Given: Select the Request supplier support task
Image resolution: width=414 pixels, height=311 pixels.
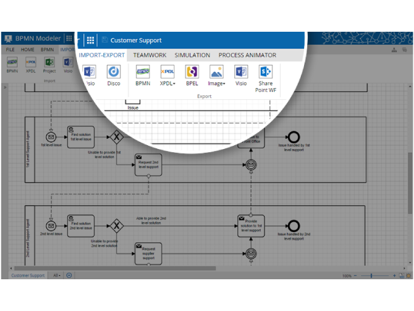Looking at the screenshot, I should coord(148,253).
